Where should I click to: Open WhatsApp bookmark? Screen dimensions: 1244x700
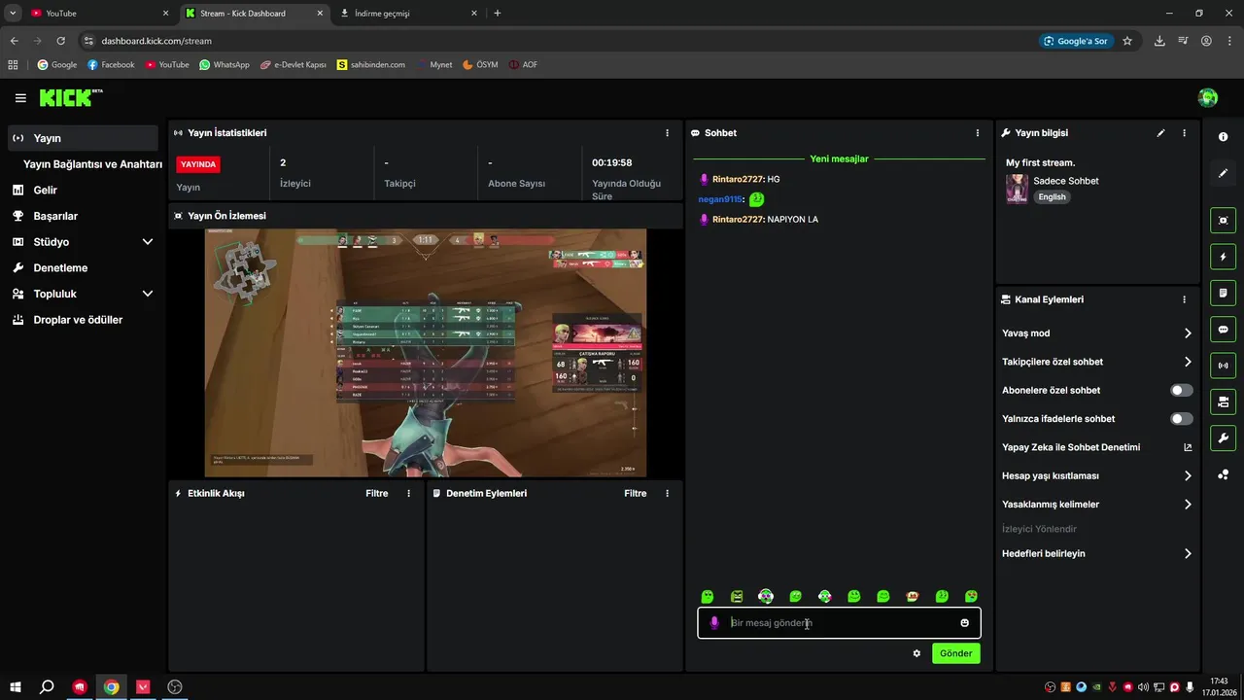pyautogui.click(x=225, y=65)
